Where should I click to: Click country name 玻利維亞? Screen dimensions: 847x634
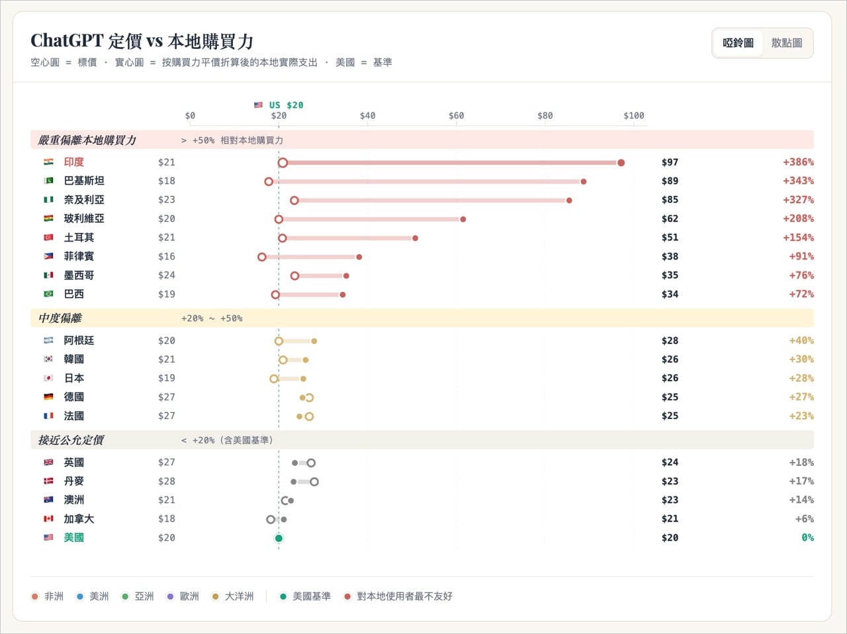click(x=84, y=218)
